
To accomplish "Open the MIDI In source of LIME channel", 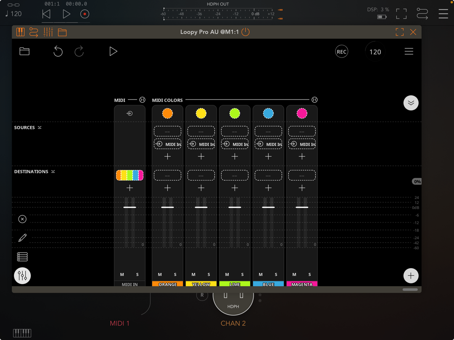I will tap(235, 144).
